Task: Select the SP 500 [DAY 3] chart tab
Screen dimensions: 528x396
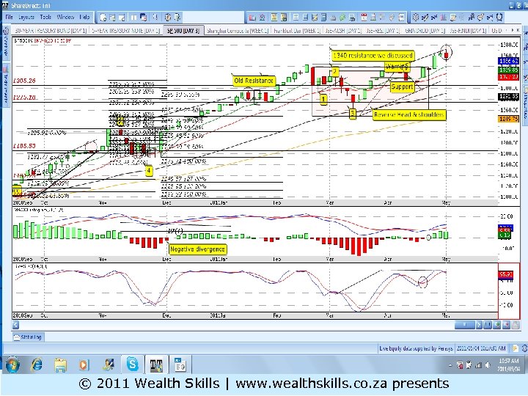Action: click(x=183, y=30)
